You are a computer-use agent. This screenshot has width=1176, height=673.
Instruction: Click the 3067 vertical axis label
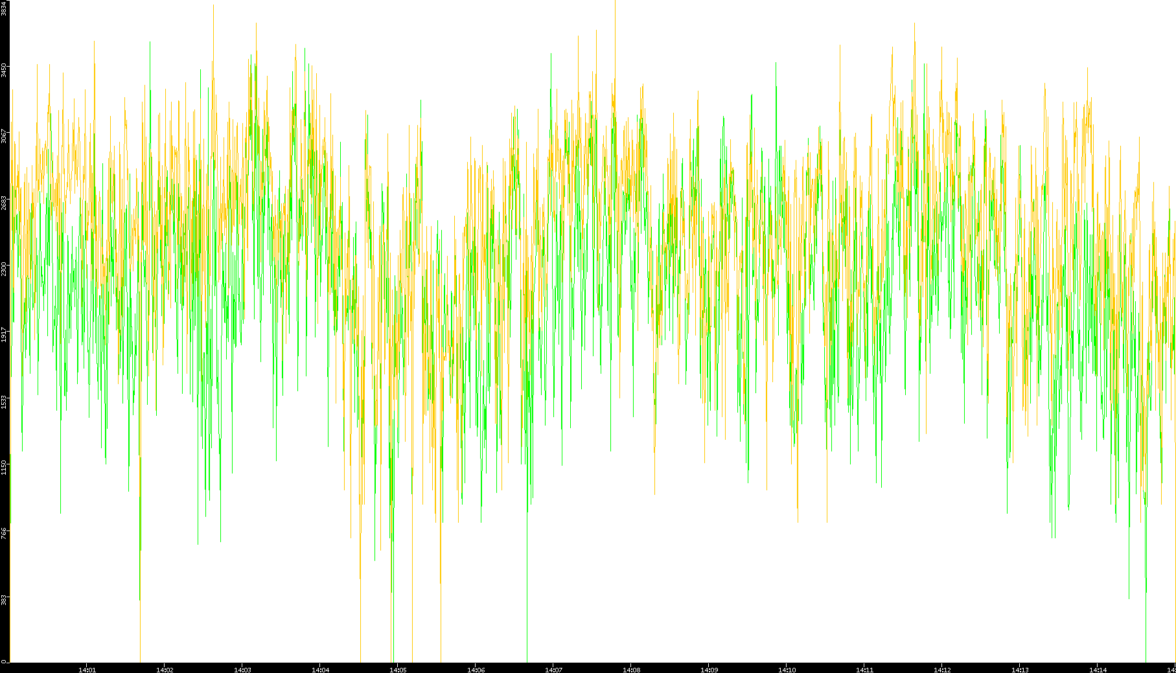4,136
